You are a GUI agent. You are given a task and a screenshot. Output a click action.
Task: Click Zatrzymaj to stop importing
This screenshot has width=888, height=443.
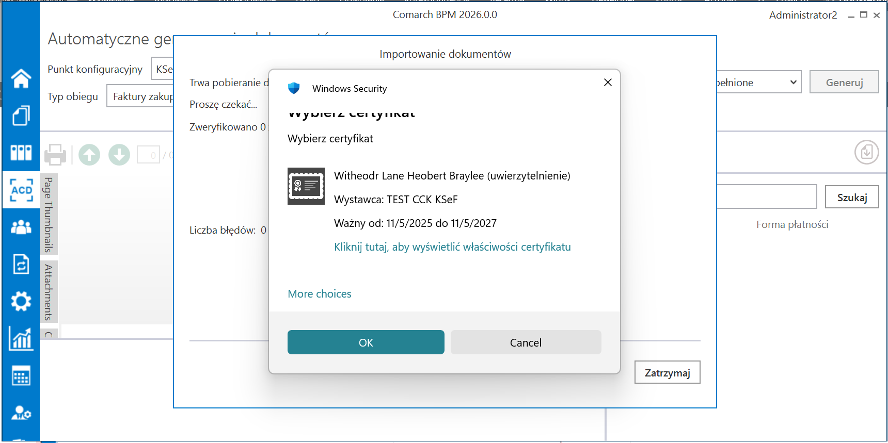pyautogui.click(x=668, y=372)
